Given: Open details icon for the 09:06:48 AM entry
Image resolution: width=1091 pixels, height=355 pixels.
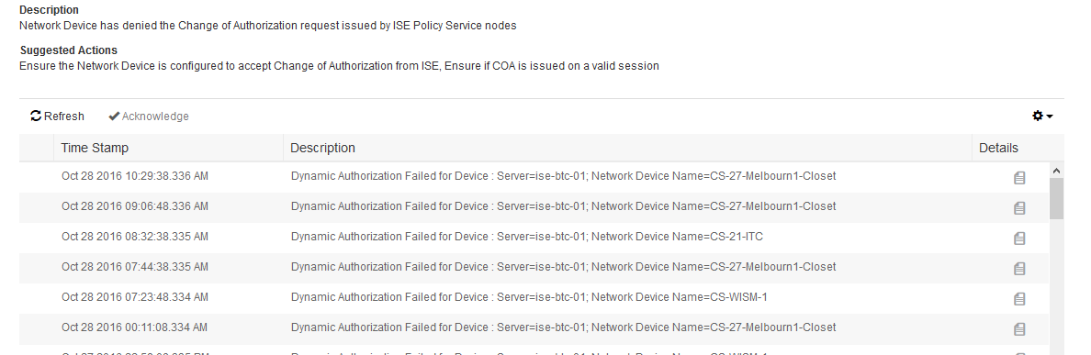Looking at the screenshot, I should coord(1019,207).
